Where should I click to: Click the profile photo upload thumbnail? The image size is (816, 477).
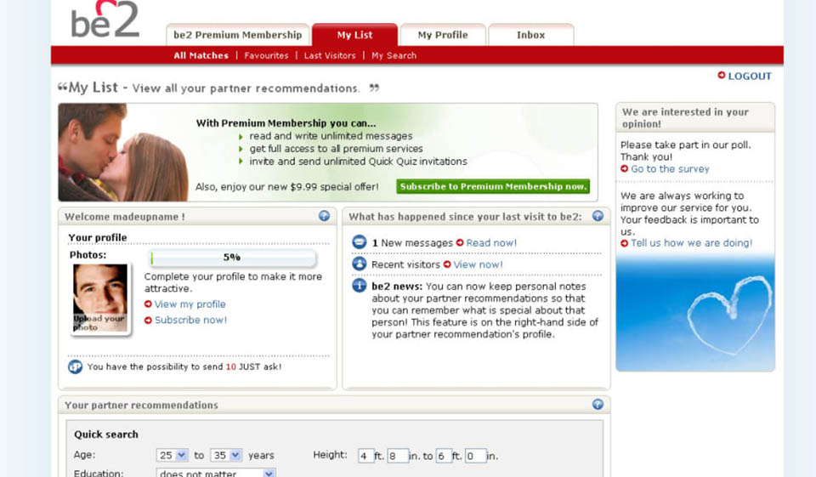click(x=99, y=298)
